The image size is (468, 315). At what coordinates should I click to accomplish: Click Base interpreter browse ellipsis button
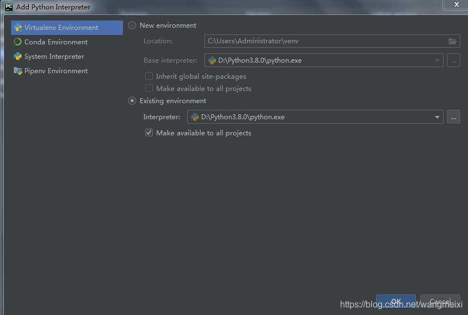pos(454,60)
